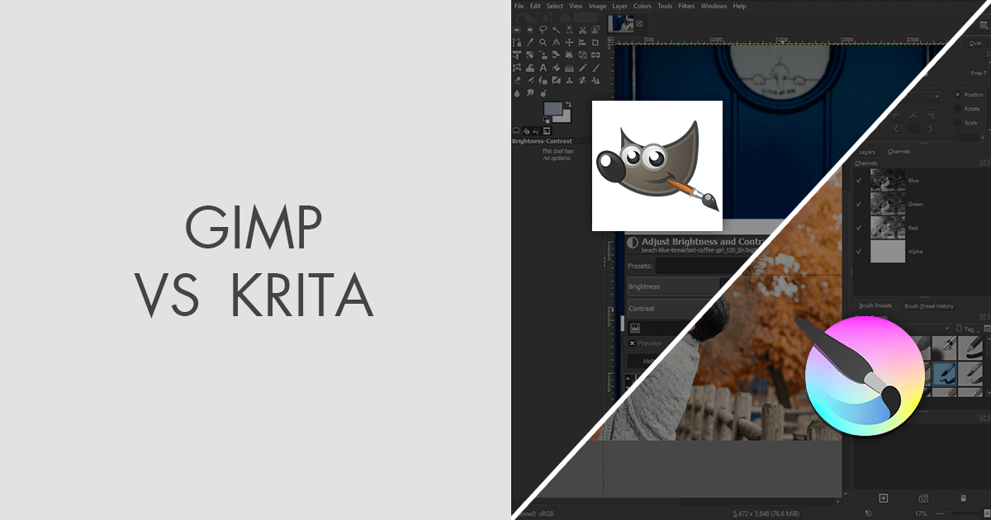The height and width of the screenshot is (520, 991).
Task: Select the Text tool in GIMP
Action: (543, 68)
